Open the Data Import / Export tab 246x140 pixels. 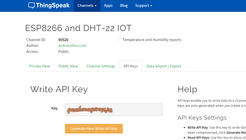pyautogui.click(x=164, y=66)
